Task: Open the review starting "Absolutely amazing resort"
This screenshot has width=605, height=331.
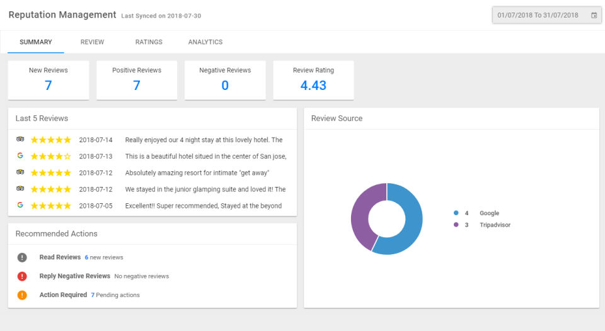Action: pyautogui.click(x=197, y=172)
